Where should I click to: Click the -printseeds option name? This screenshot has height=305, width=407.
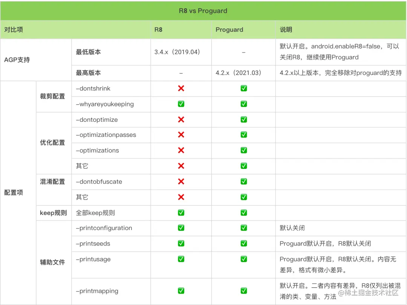coord(93,244)
